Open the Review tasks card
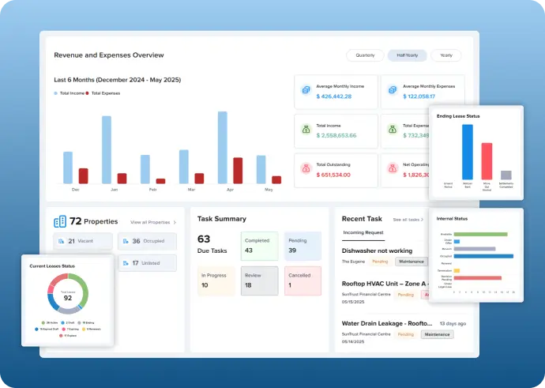 (x=260, y=280)
